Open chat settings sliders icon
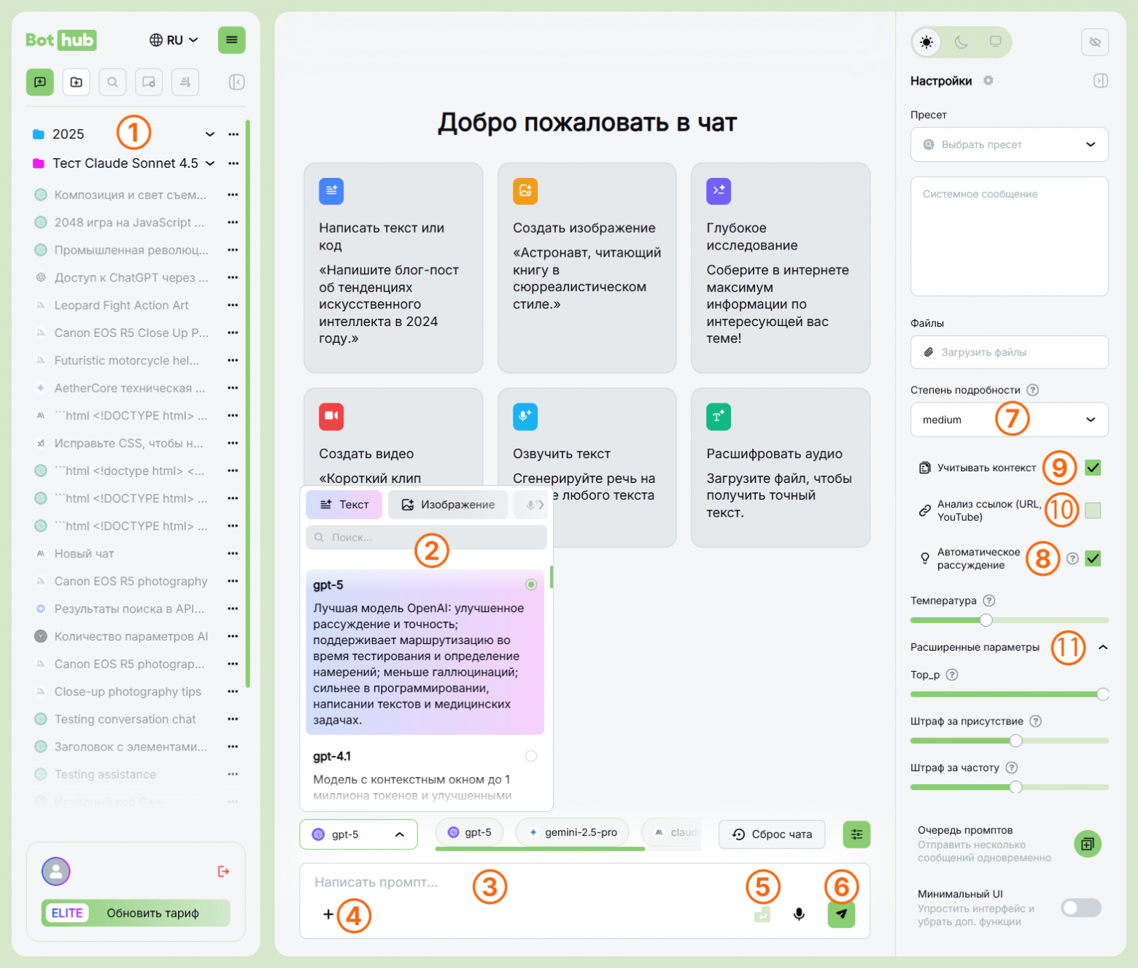 (856, 835)
